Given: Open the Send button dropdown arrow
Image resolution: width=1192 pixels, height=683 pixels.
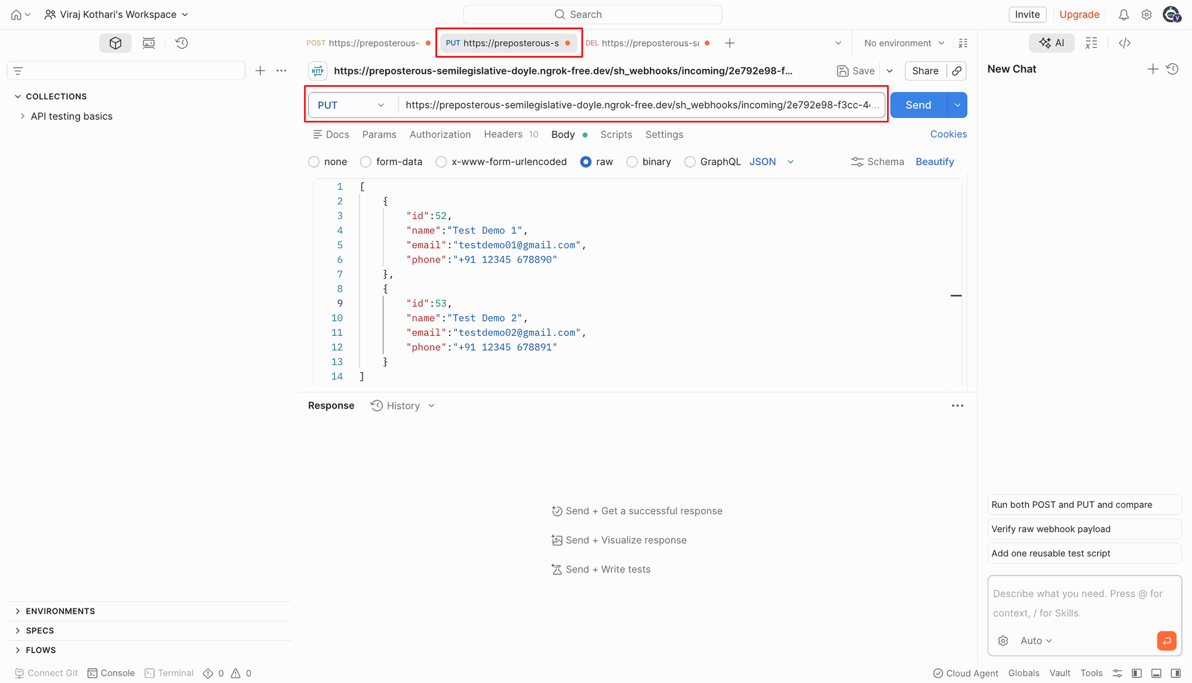Looking at the screenshot, I should pos(957,105).
